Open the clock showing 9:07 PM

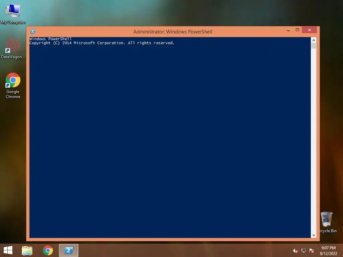pyautogui.click(x=328, y=251)
